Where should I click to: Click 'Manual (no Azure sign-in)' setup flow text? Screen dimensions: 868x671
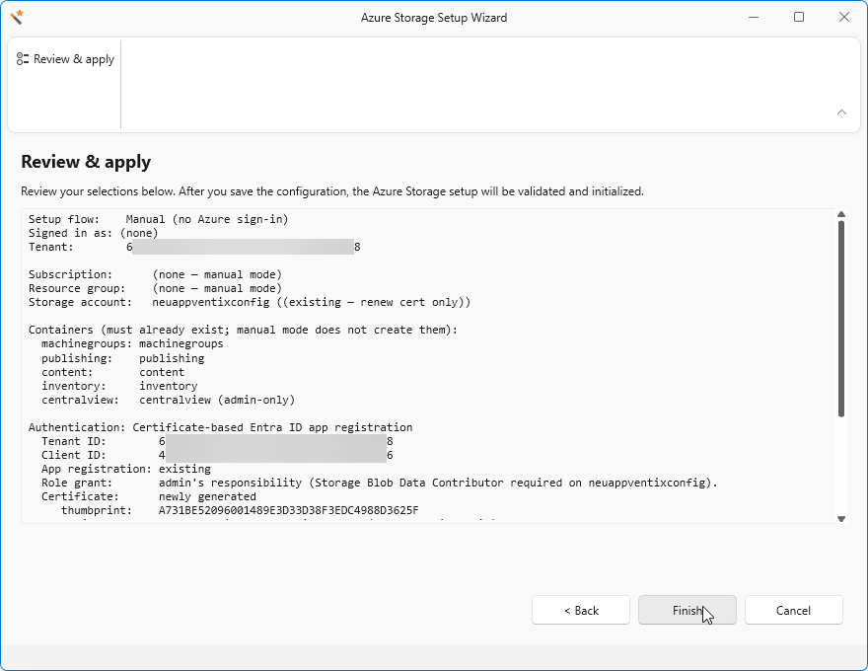207,219
